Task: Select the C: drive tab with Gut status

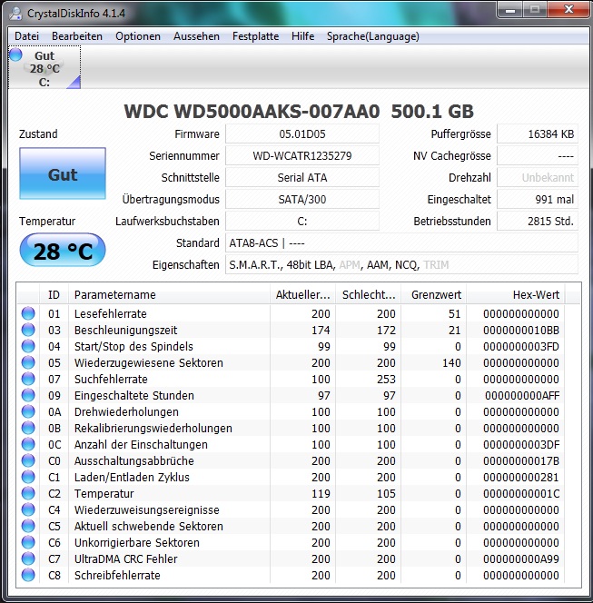Action: click(44, 68)
